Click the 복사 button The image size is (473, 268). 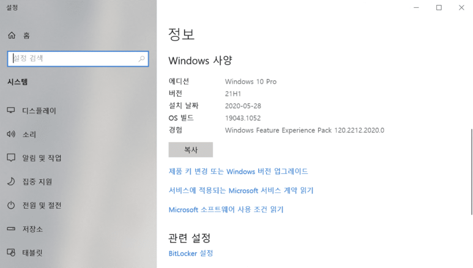(191, 150)
